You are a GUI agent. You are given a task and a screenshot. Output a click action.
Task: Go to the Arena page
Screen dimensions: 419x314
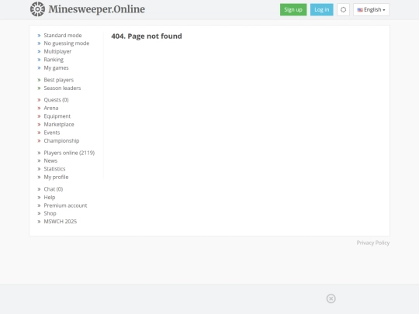51,108
